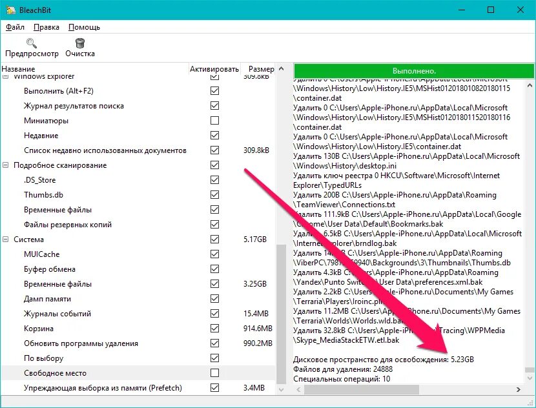536x408 pixels.
Task: Toggle the Недавние checkbox
Action: click(x=214, y=136)
